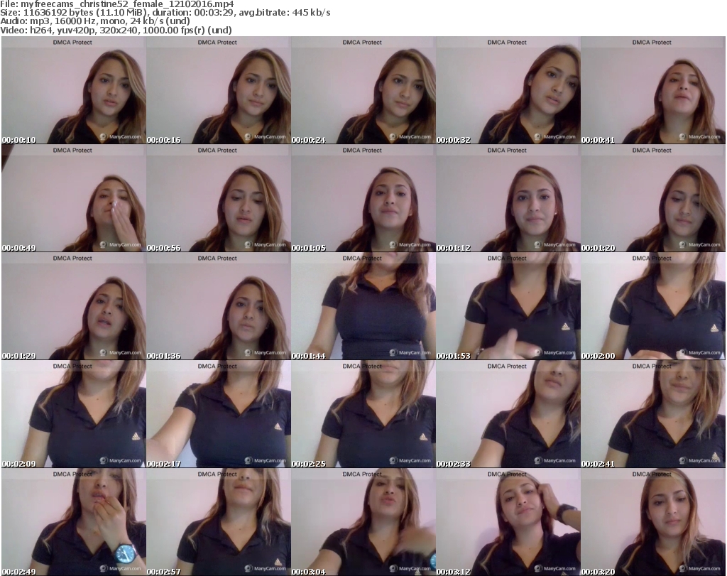Click the Adidas logo in the 00:01:53 frame
This screenshot has height=576, width=727.
(x=565, y=327)
